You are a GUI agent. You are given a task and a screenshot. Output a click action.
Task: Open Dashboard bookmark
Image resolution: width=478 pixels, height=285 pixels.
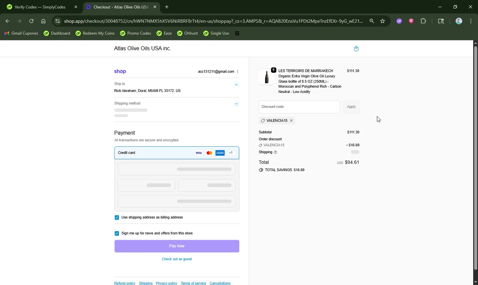[57, 33]
